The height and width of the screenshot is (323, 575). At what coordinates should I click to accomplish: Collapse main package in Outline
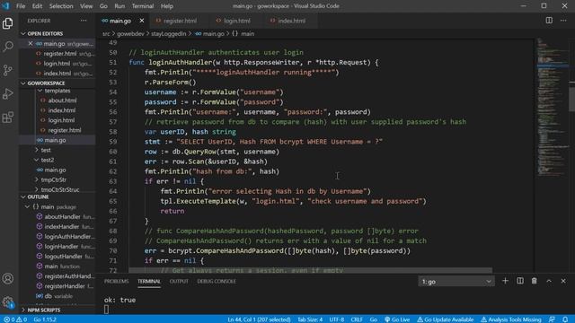click(27, 206)
